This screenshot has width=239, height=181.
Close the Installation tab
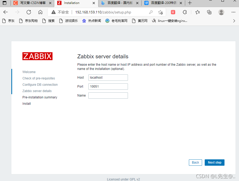[x=94, y=3]
